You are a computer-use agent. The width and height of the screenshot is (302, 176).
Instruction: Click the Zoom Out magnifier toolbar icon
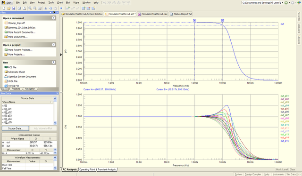click(x=35, y=8)
